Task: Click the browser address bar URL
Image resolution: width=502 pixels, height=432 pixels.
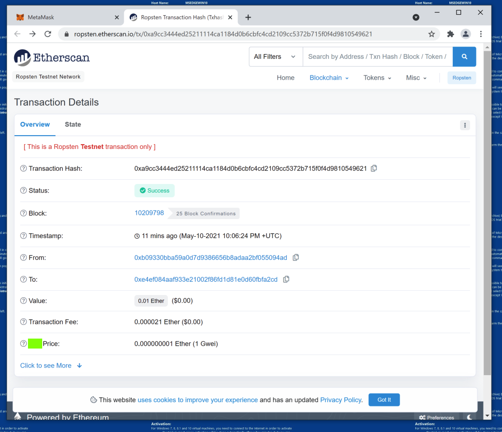Action: pos(223,34)
